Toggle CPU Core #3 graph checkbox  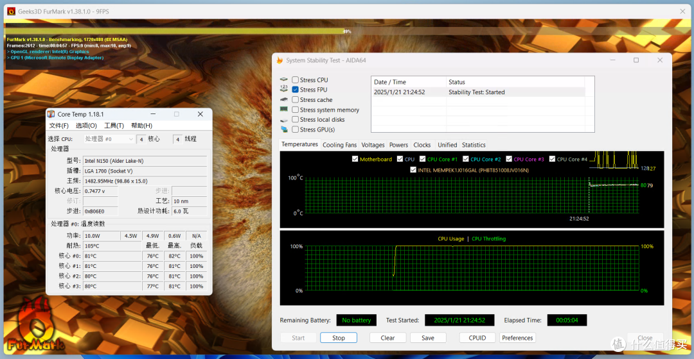tap(509, 159)
